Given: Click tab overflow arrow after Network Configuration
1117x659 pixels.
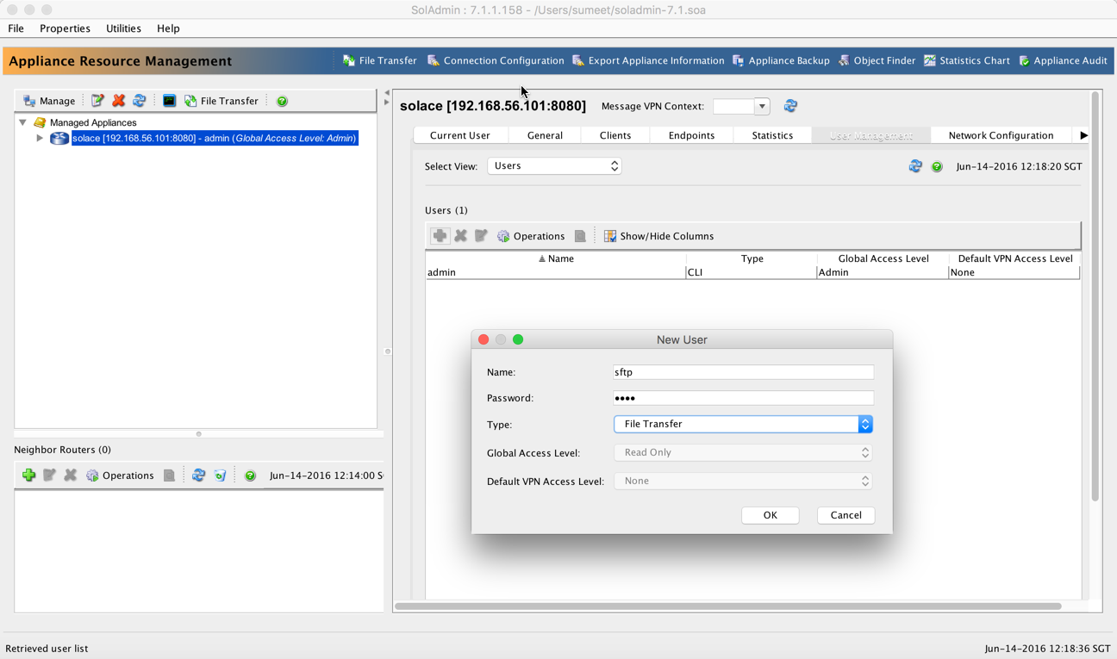Looking at the screenshot, I should tap(1083, 135).
